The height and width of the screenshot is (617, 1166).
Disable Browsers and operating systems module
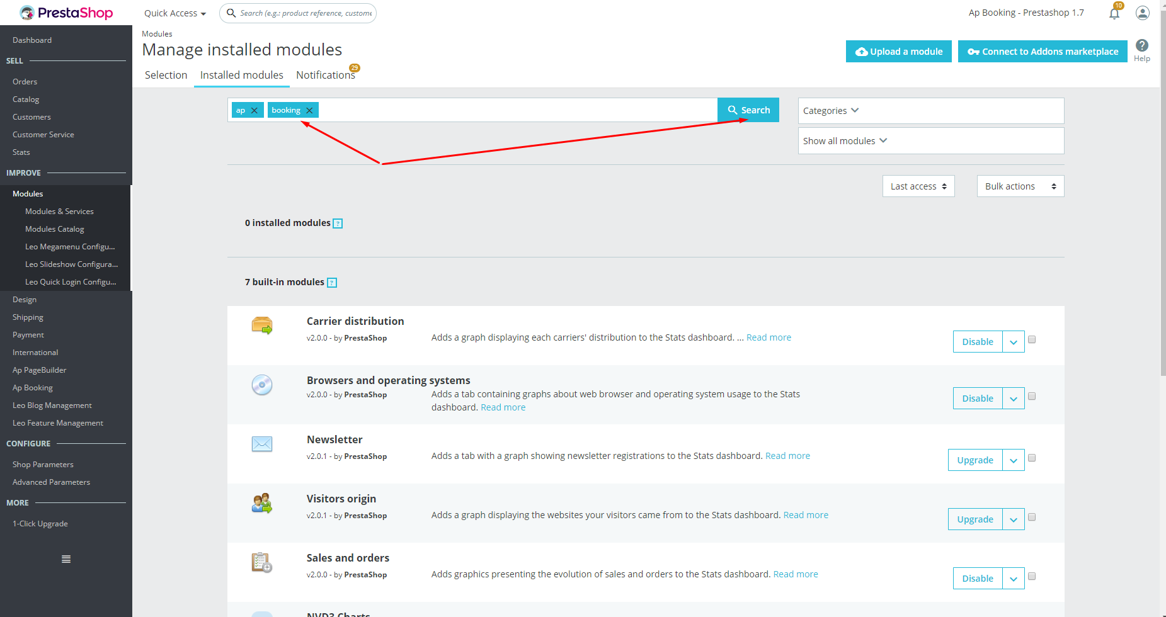pos(978,399)
